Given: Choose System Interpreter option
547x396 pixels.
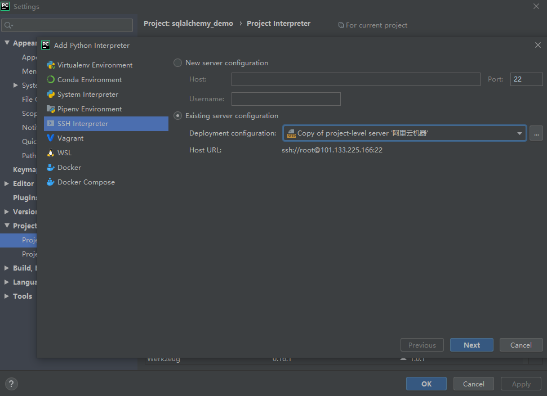Looking at the screenshot, I should click(x=106, y=94).
